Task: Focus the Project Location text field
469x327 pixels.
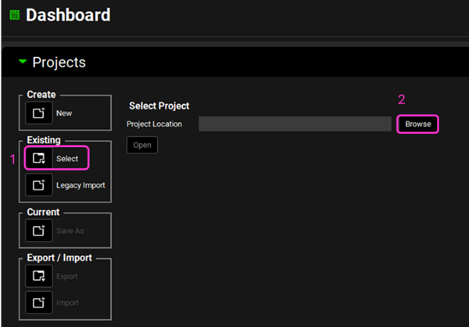Action: click(x=294, y=124)
